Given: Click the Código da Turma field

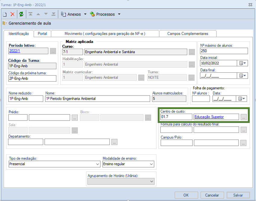Looking at the screenshot, I should coord(32,66).
